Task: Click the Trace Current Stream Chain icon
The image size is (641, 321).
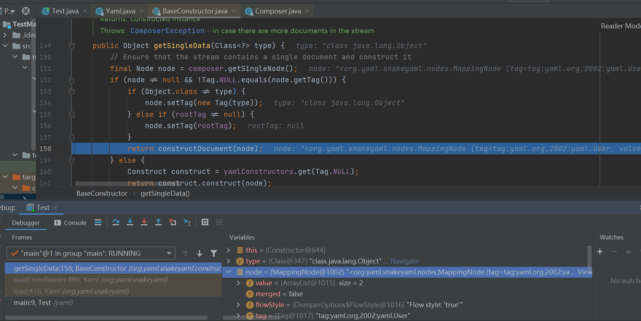Action: (219, 222)
